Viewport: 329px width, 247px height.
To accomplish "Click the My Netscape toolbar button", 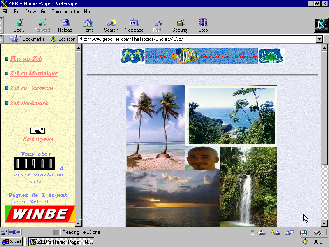I will tap(134, 25).
